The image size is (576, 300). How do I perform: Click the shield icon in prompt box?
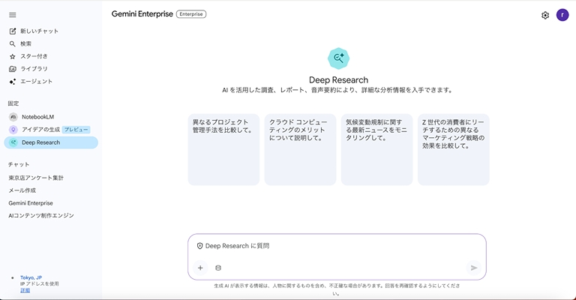[x=199, y=246]
